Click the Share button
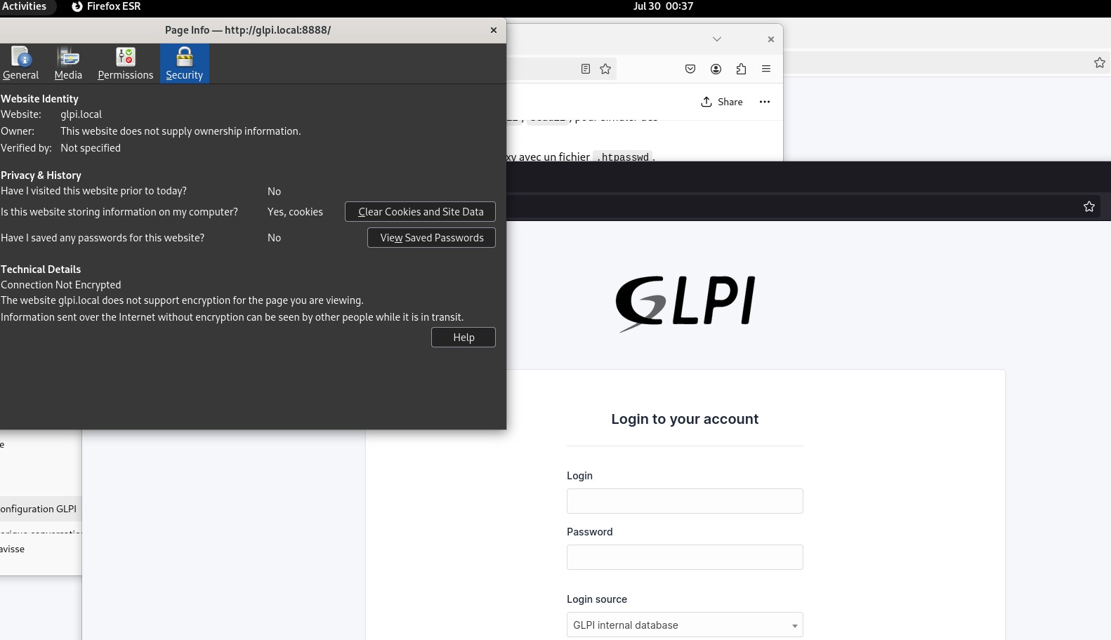The width and height of the screenshot is (1111, 640). click(x=722, y=102)
